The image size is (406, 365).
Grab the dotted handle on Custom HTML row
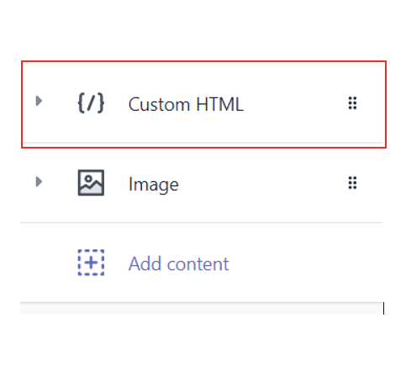352,103
